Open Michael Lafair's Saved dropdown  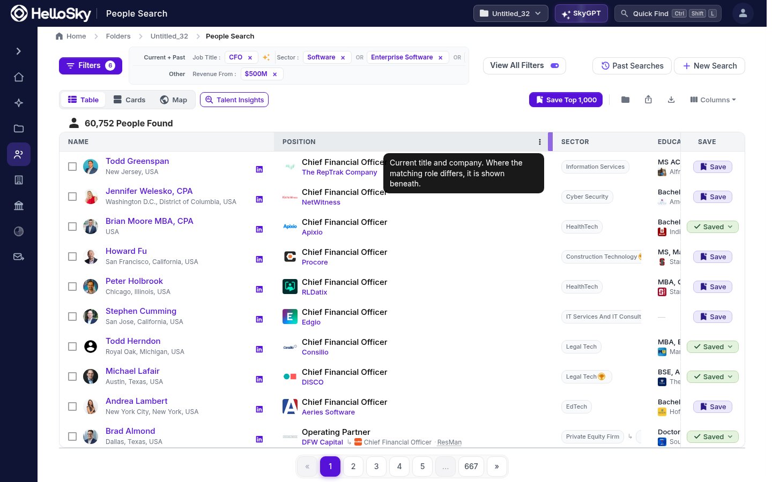click(x=712, y=376)
